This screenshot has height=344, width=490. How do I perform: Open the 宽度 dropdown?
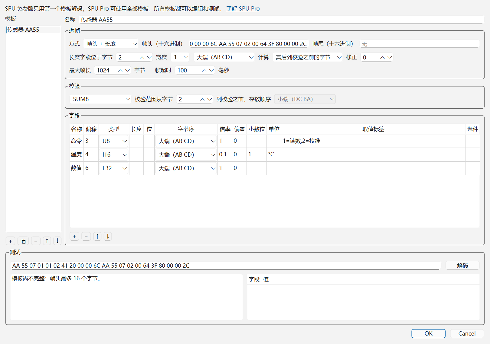[x=180, y=57]
